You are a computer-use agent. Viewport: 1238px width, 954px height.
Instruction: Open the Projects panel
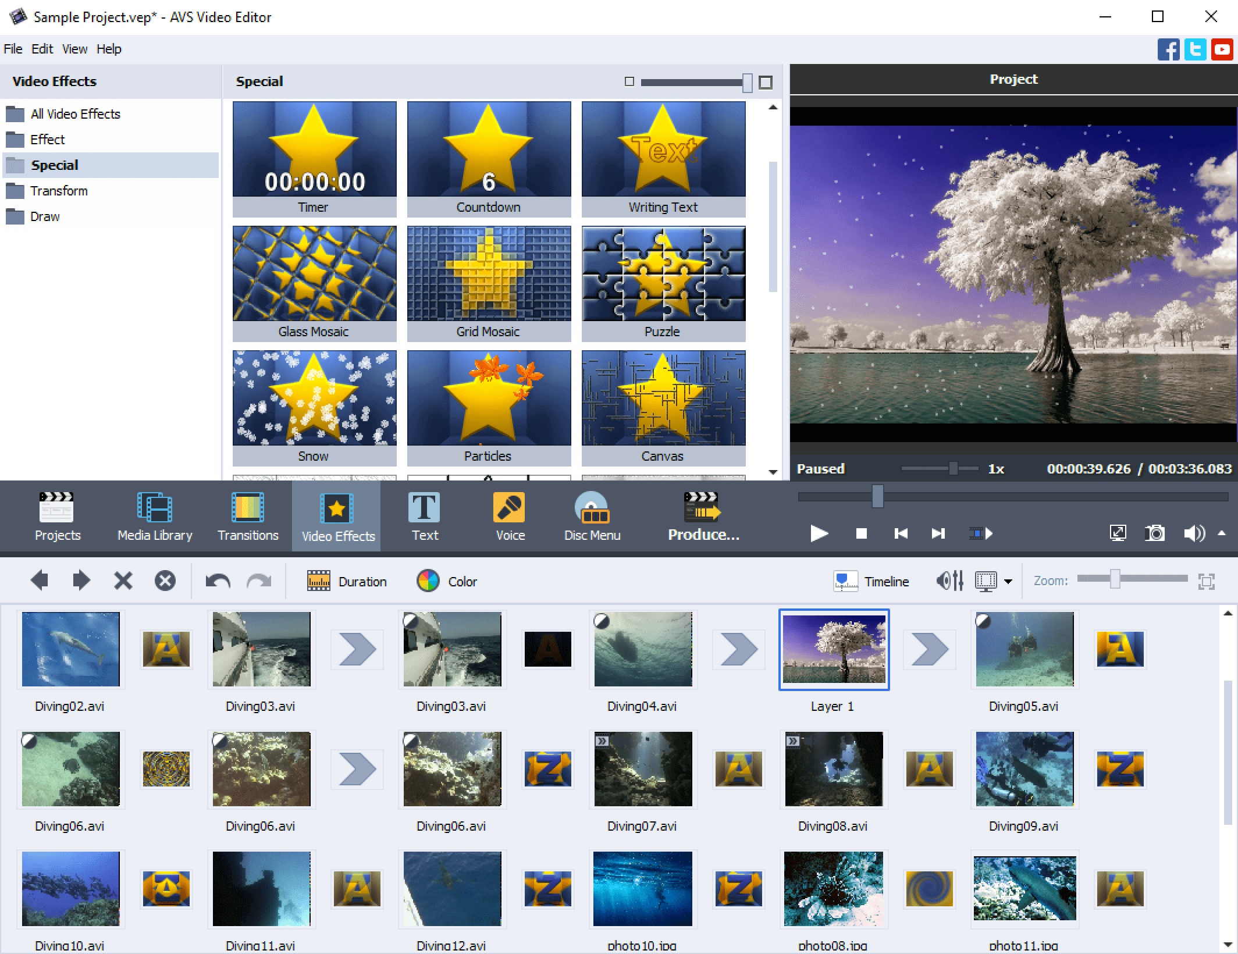pyautogui.click(x=57, y=516)
